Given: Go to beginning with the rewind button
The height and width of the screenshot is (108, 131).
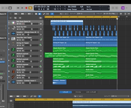Looking at the screenshot, I should pos(18,8).
